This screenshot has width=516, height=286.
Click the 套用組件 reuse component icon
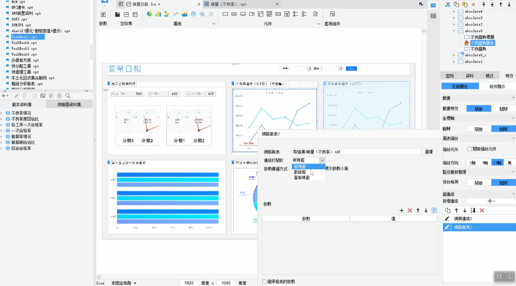pyautogui.click(x=332, y=14)
